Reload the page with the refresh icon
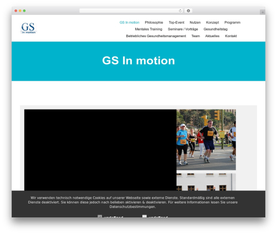This screenshot has height=234, width=277. [180, 11]
